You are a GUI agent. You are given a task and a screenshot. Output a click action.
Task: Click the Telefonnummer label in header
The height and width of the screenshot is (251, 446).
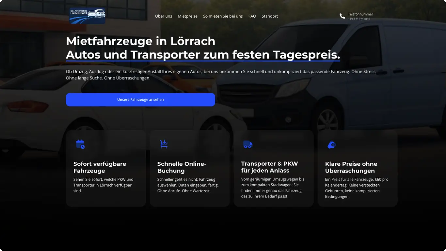(360, 14)
